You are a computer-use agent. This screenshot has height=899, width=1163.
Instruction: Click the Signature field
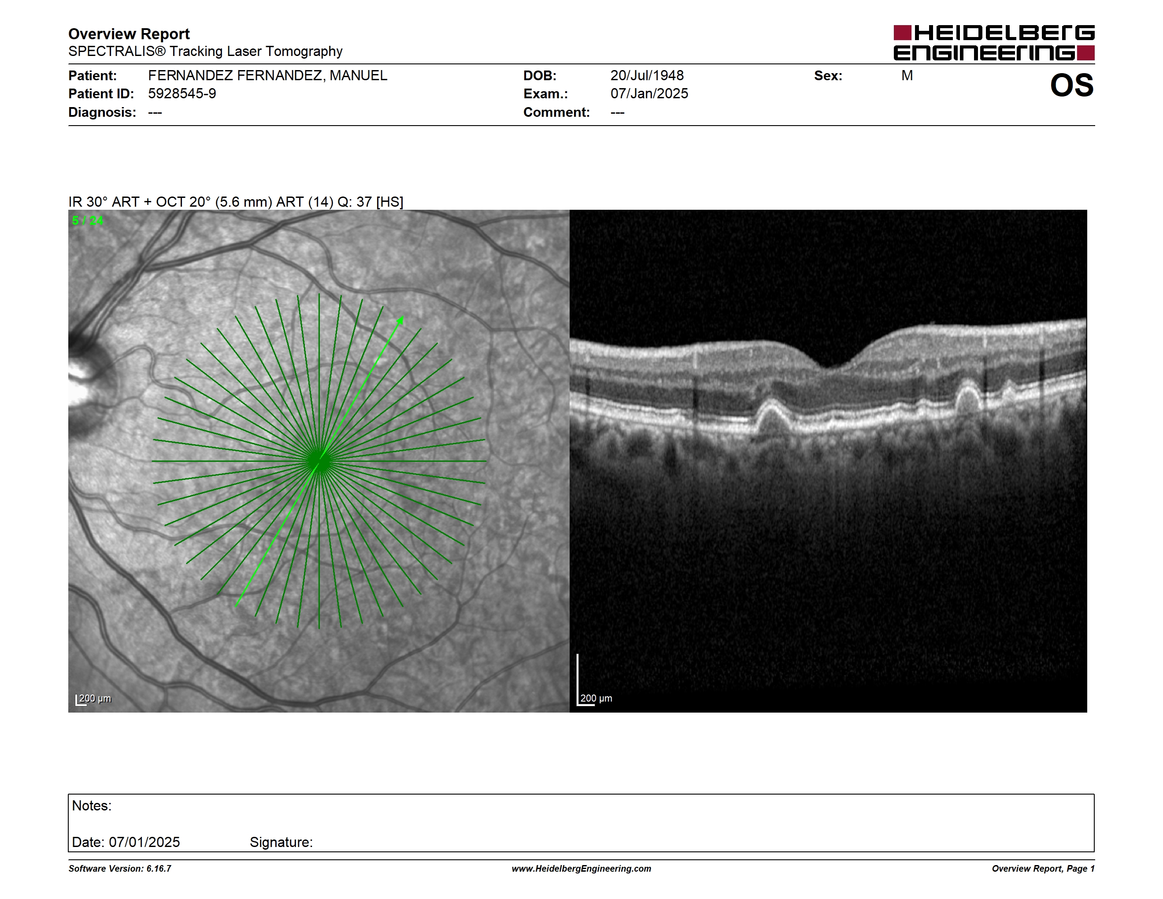[281, 842]
